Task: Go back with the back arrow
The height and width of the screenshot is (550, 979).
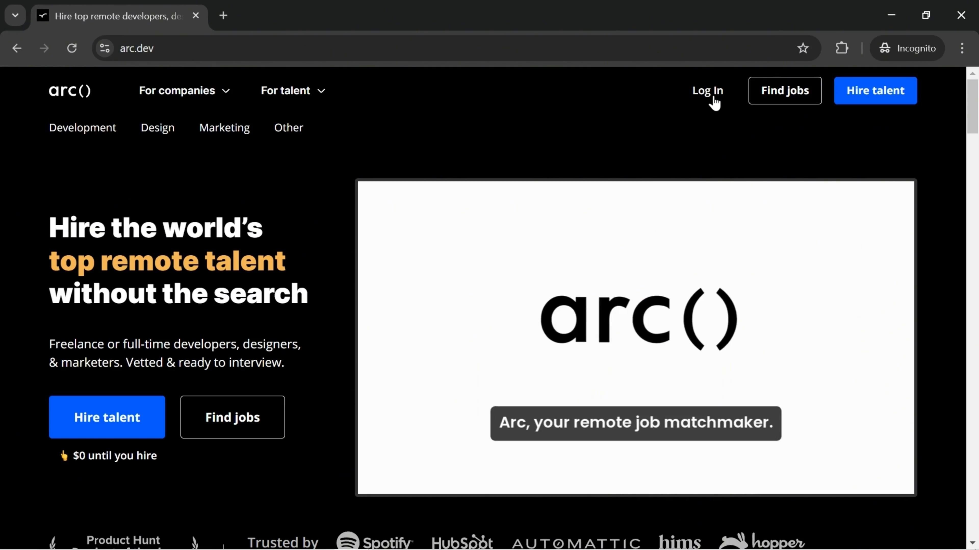Action: coord(17,48)
